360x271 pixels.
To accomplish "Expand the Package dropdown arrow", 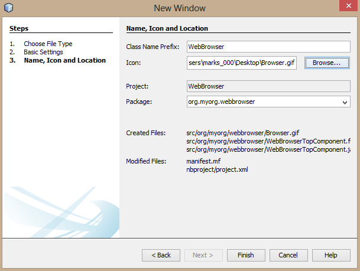I will (x=345, y=102).
